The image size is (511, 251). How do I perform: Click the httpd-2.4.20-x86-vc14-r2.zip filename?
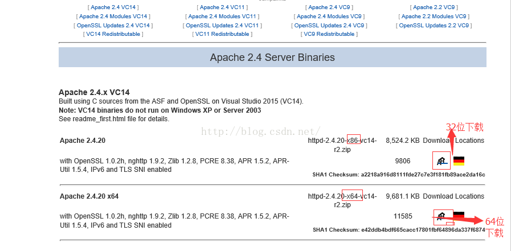(342, 145)
